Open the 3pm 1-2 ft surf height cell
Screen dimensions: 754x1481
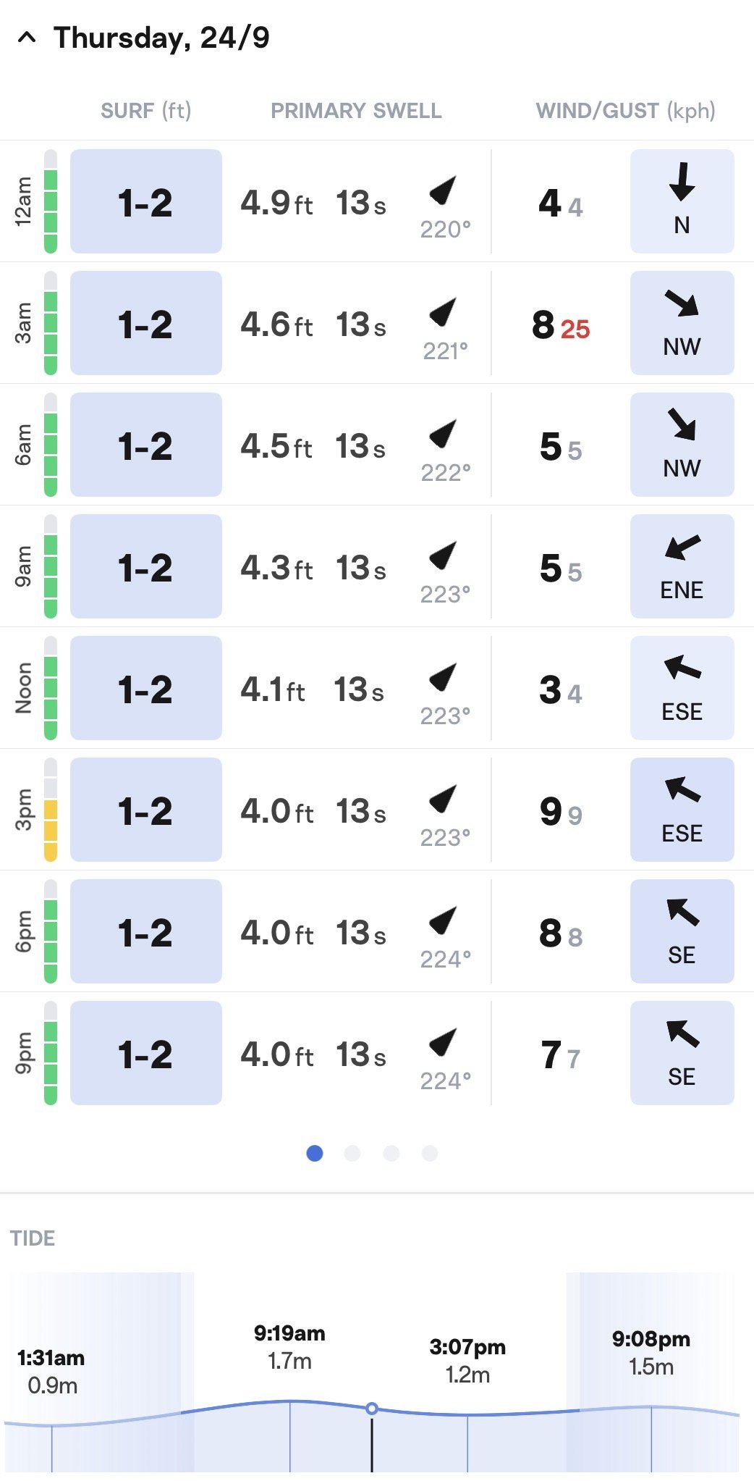[146, 810]
